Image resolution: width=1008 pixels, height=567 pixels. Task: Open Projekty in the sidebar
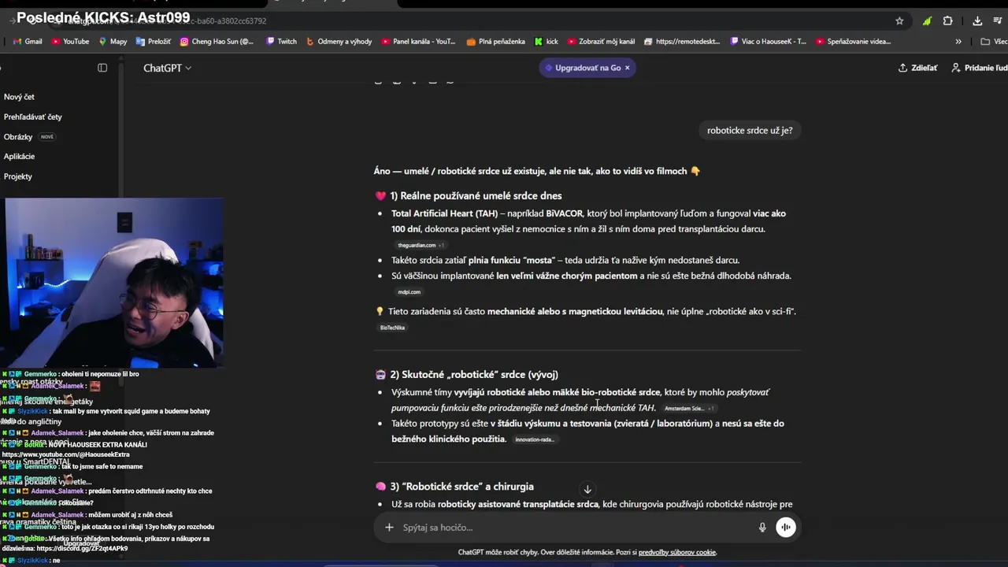coord(18,176)
